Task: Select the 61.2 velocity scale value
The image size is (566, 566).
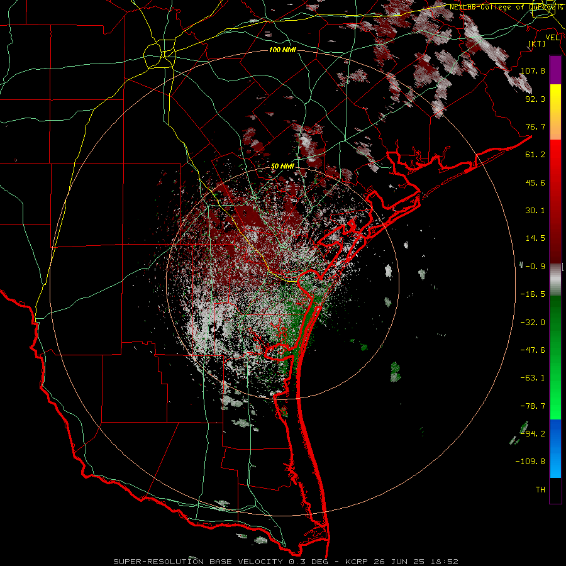Action: point(535,155)
